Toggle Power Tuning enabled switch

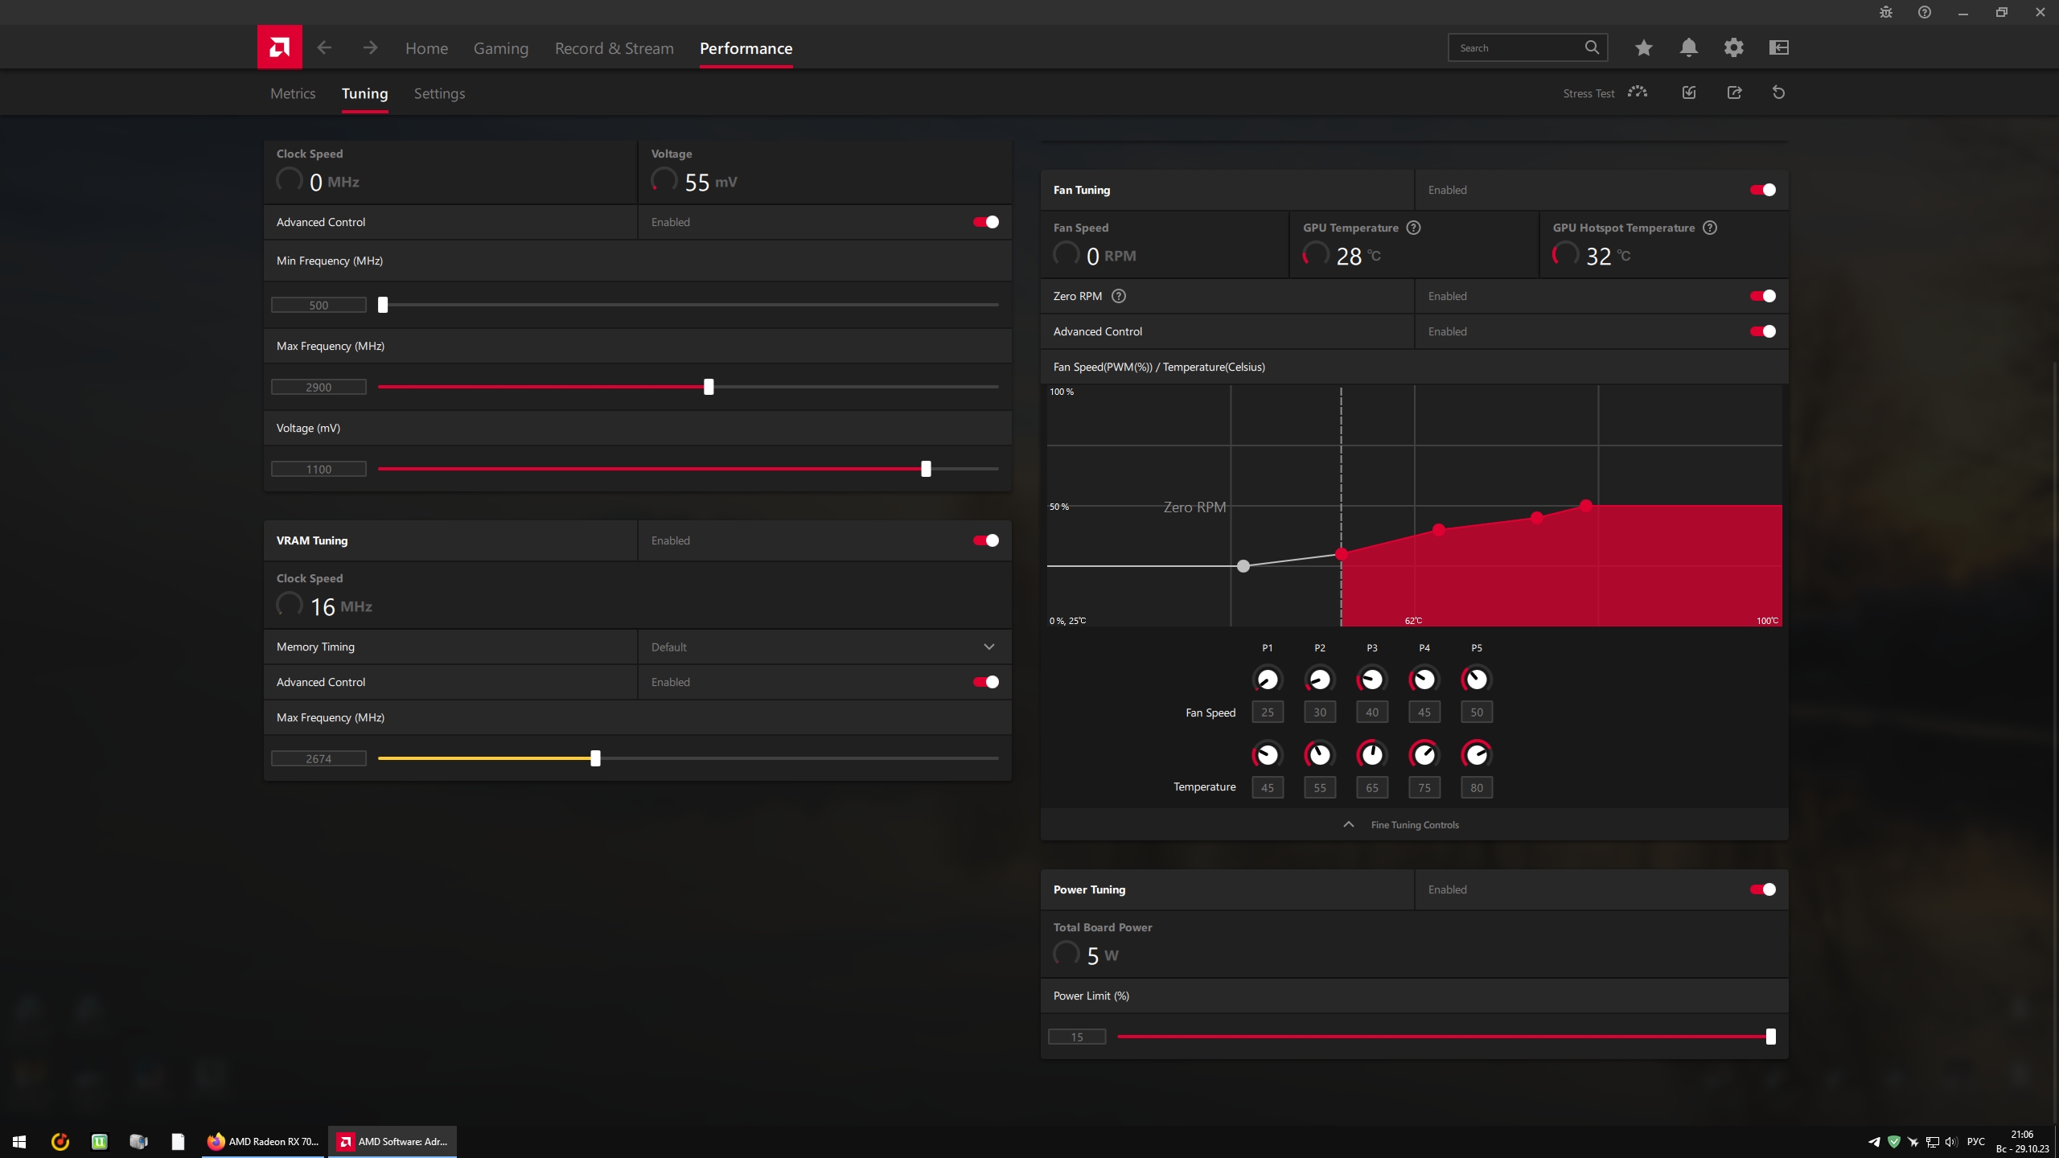tap(1762, 889)
